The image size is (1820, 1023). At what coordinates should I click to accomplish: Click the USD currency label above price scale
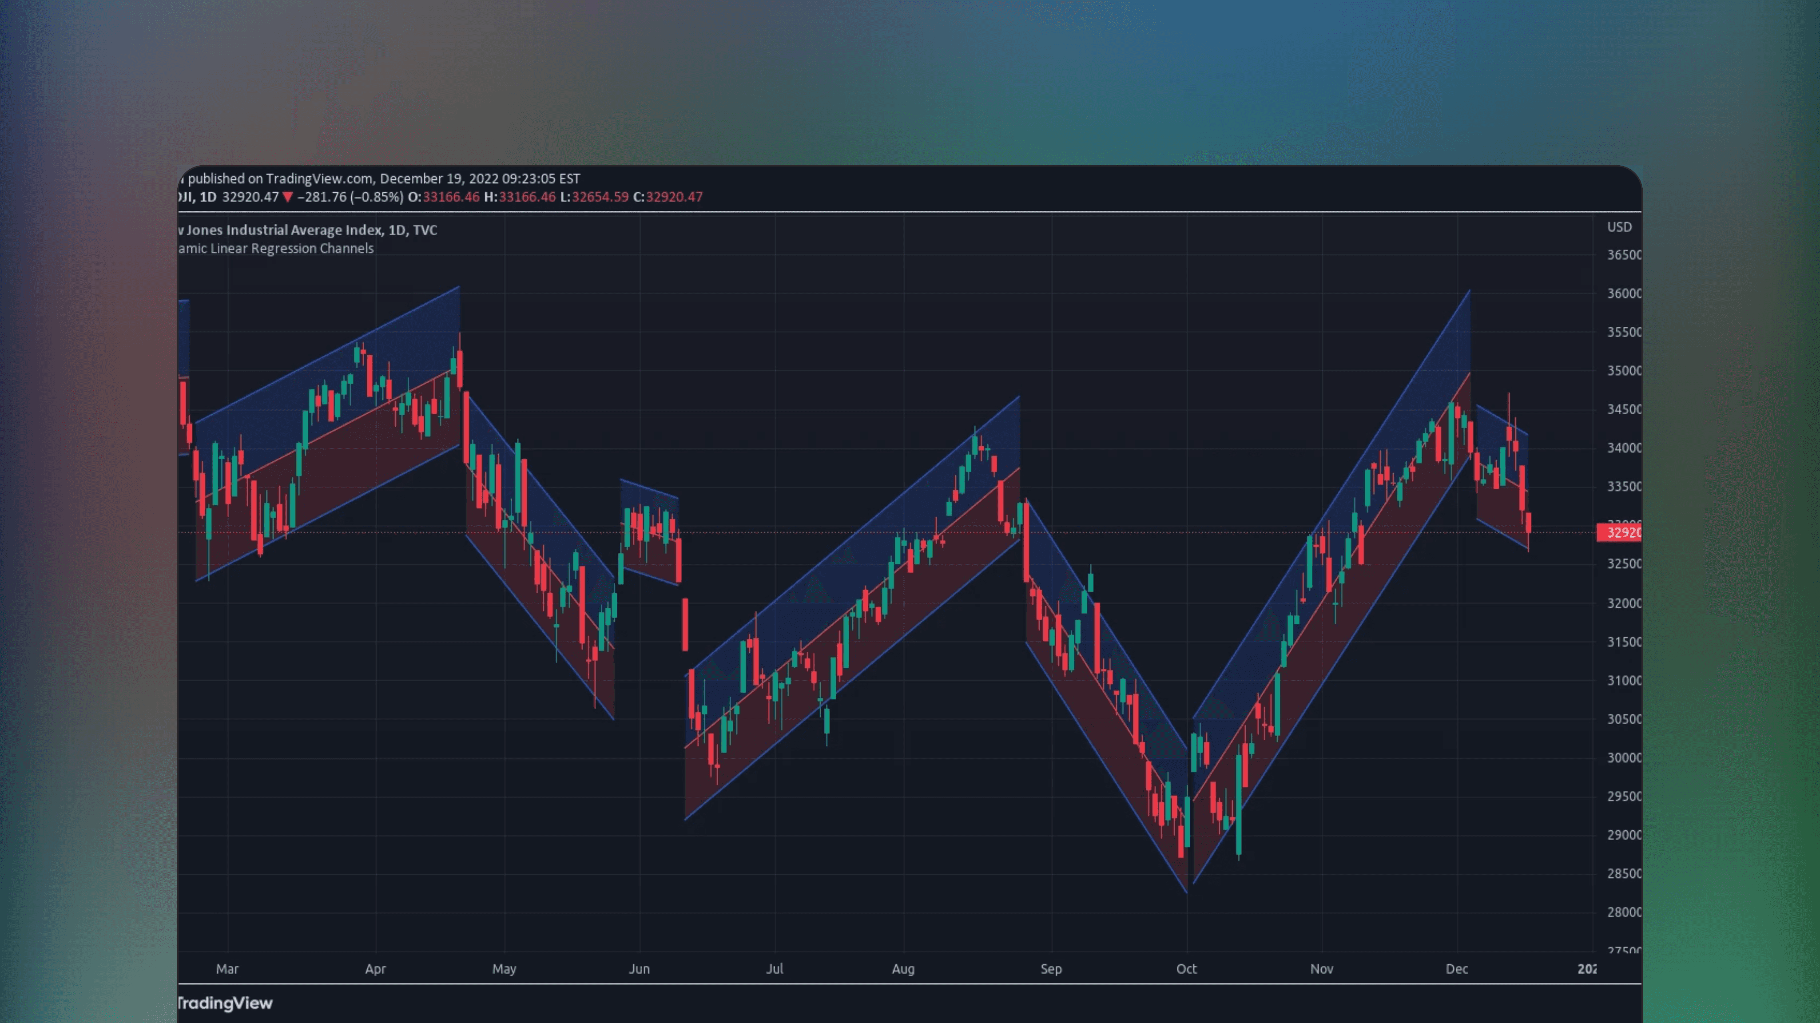point(1619,227)
